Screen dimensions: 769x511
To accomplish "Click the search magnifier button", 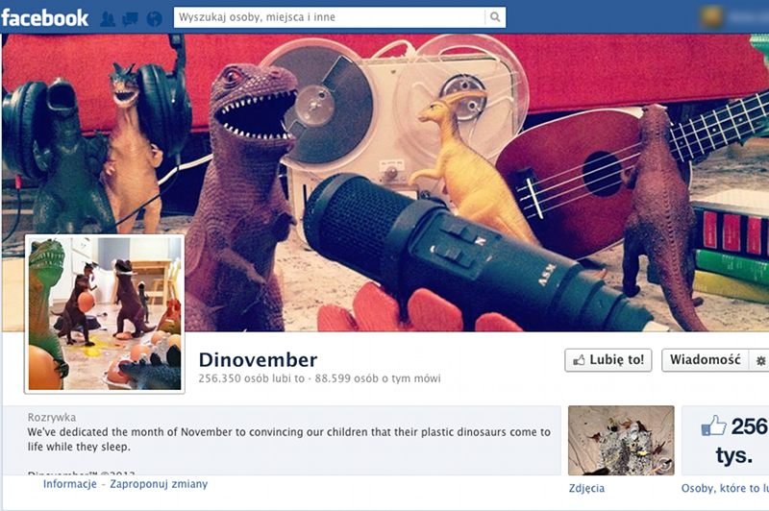I will [495, 17].
